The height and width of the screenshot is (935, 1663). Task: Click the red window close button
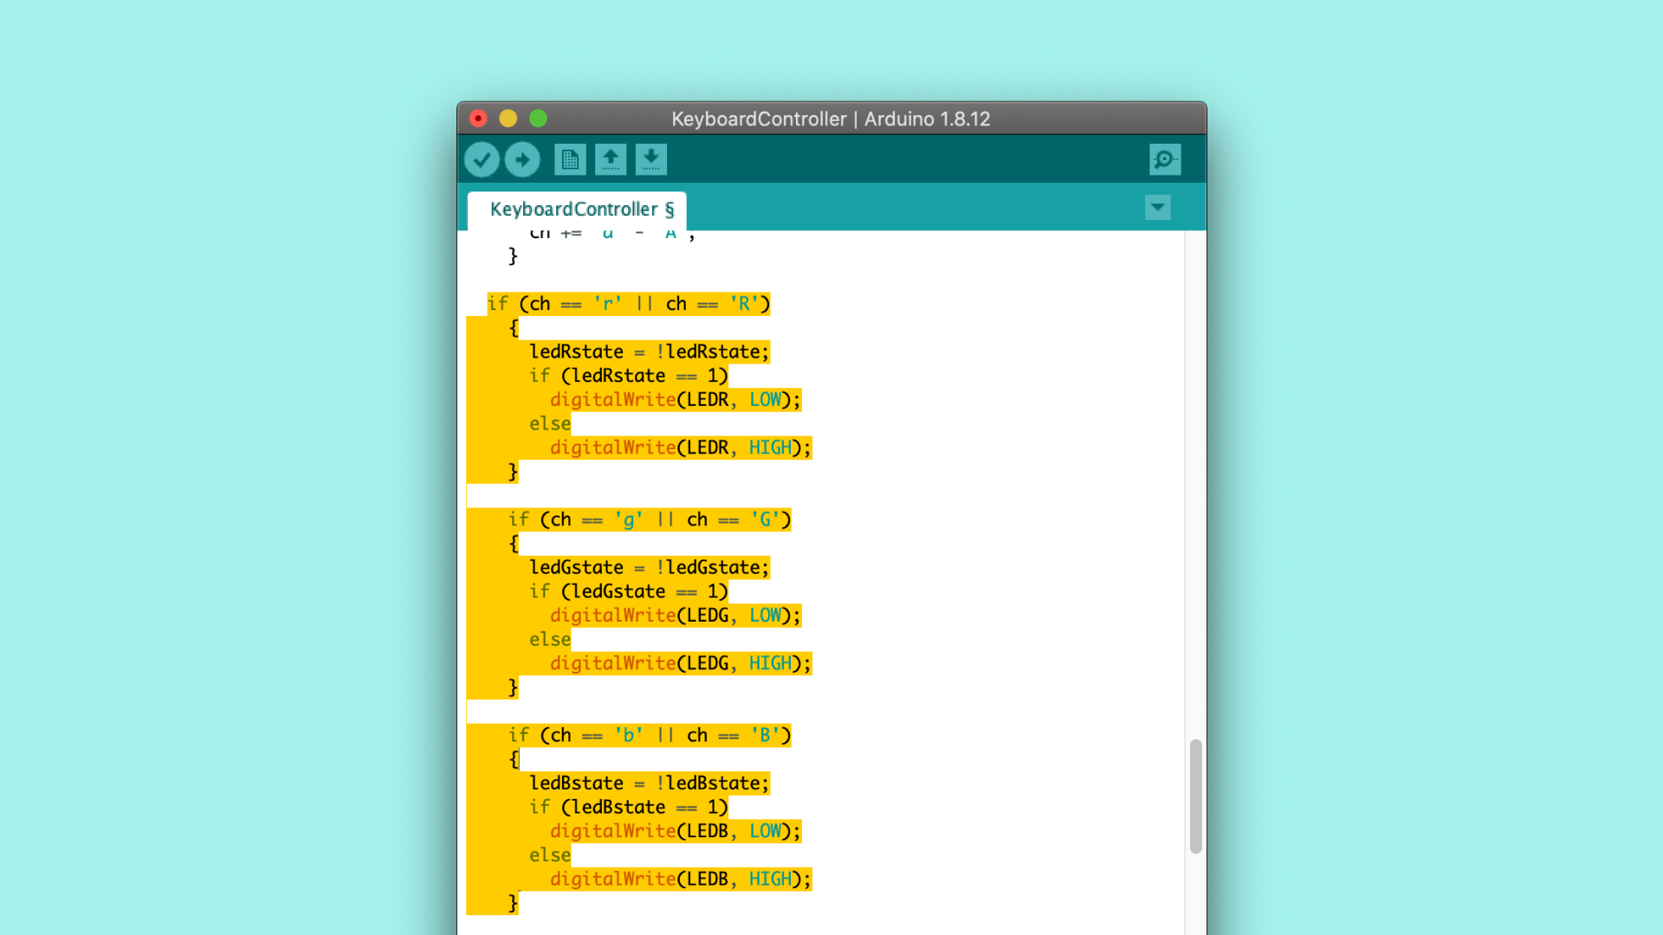click(478, 119)
